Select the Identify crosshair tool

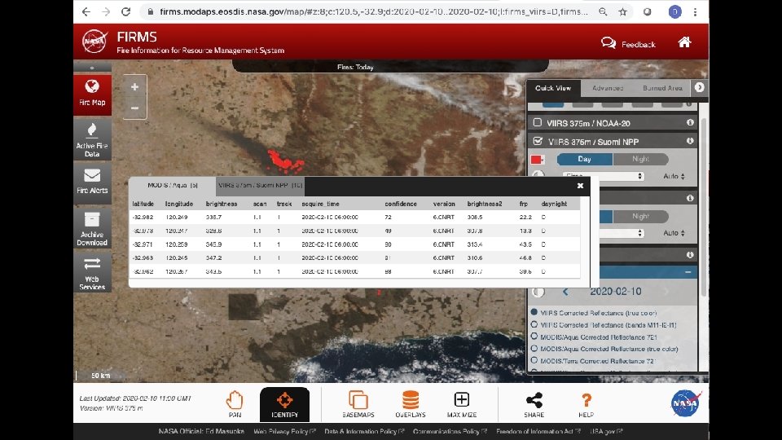click(x=284, y=404)
